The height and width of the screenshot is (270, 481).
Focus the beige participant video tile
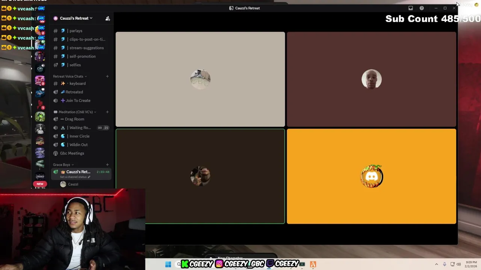pos(200,79)
